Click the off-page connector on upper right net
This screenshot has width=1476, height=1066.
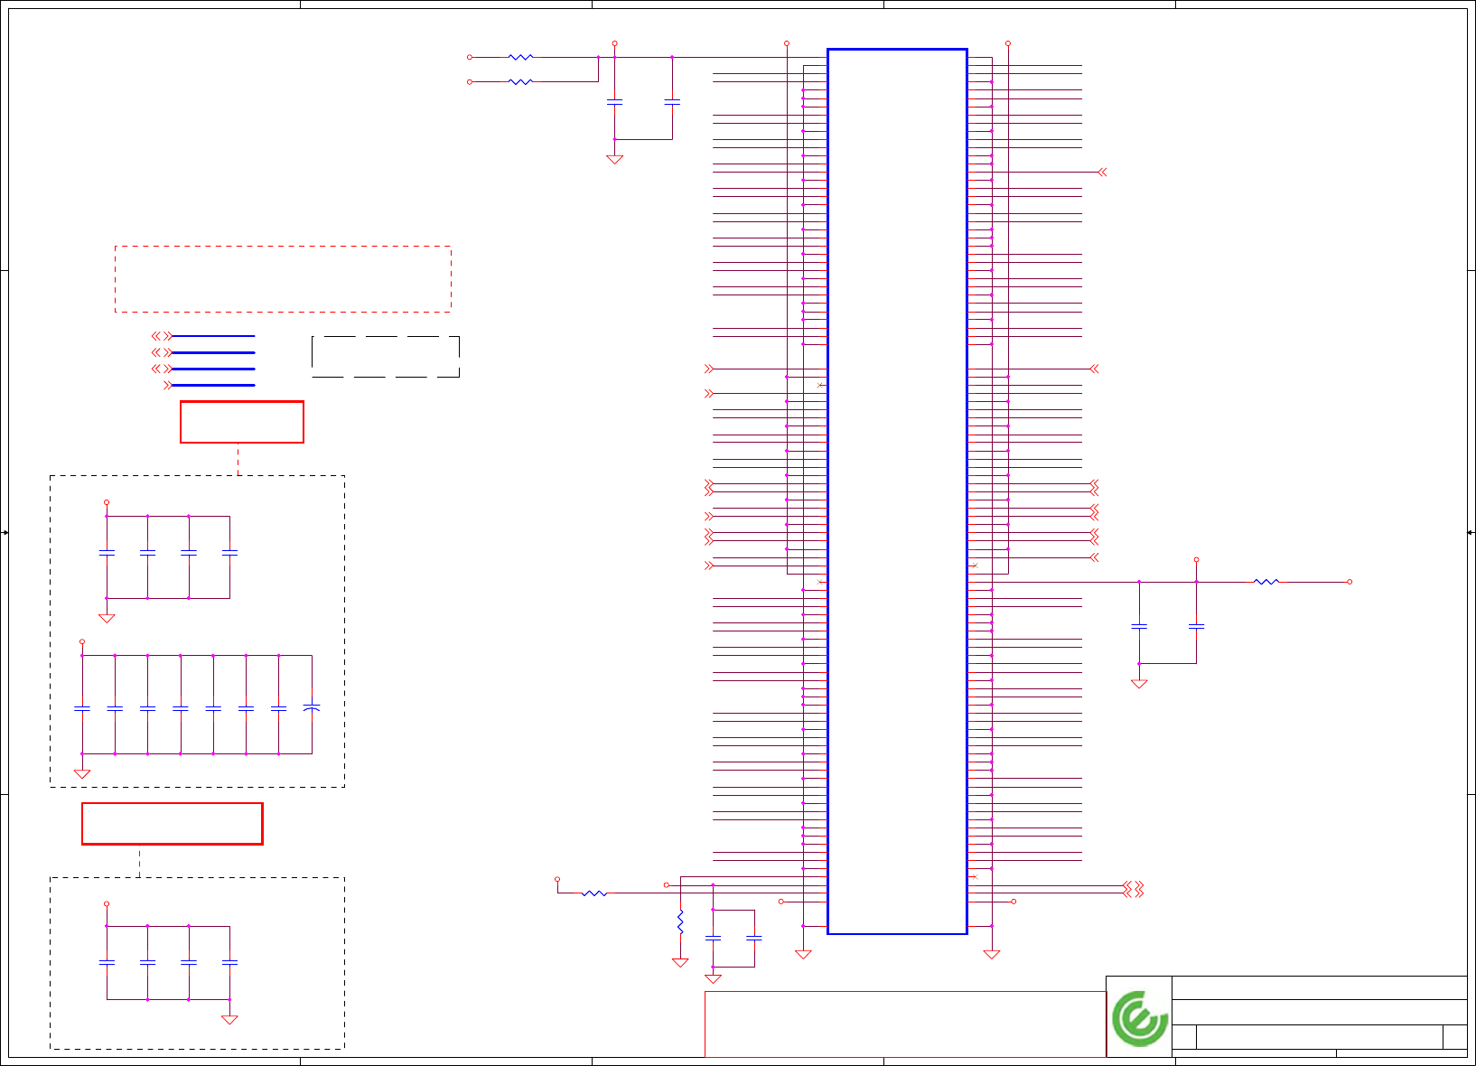click(x=1102, y=172)
